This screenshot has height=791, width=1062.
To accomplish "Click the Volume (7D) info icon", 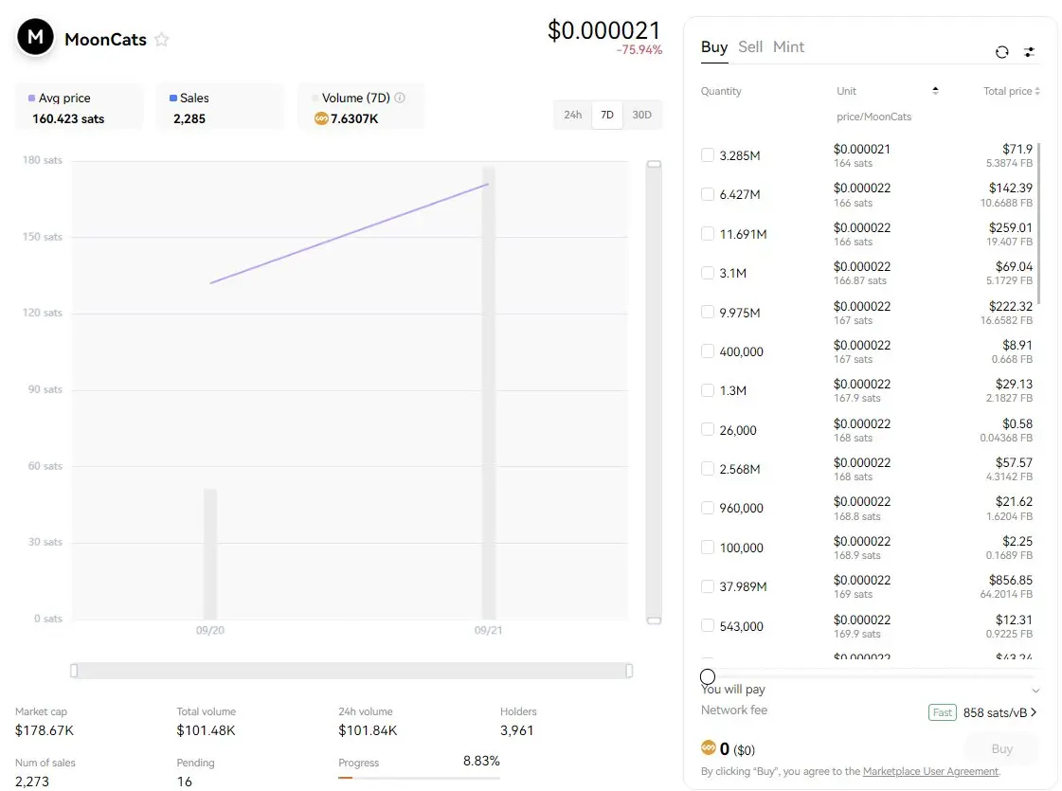I will 400,98.
